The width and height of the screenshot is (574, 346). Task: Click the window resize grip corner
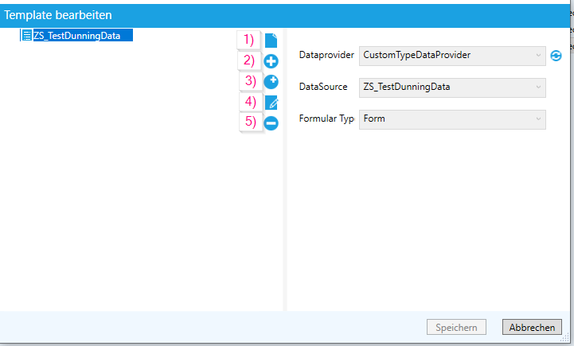(x=565, y=338)
